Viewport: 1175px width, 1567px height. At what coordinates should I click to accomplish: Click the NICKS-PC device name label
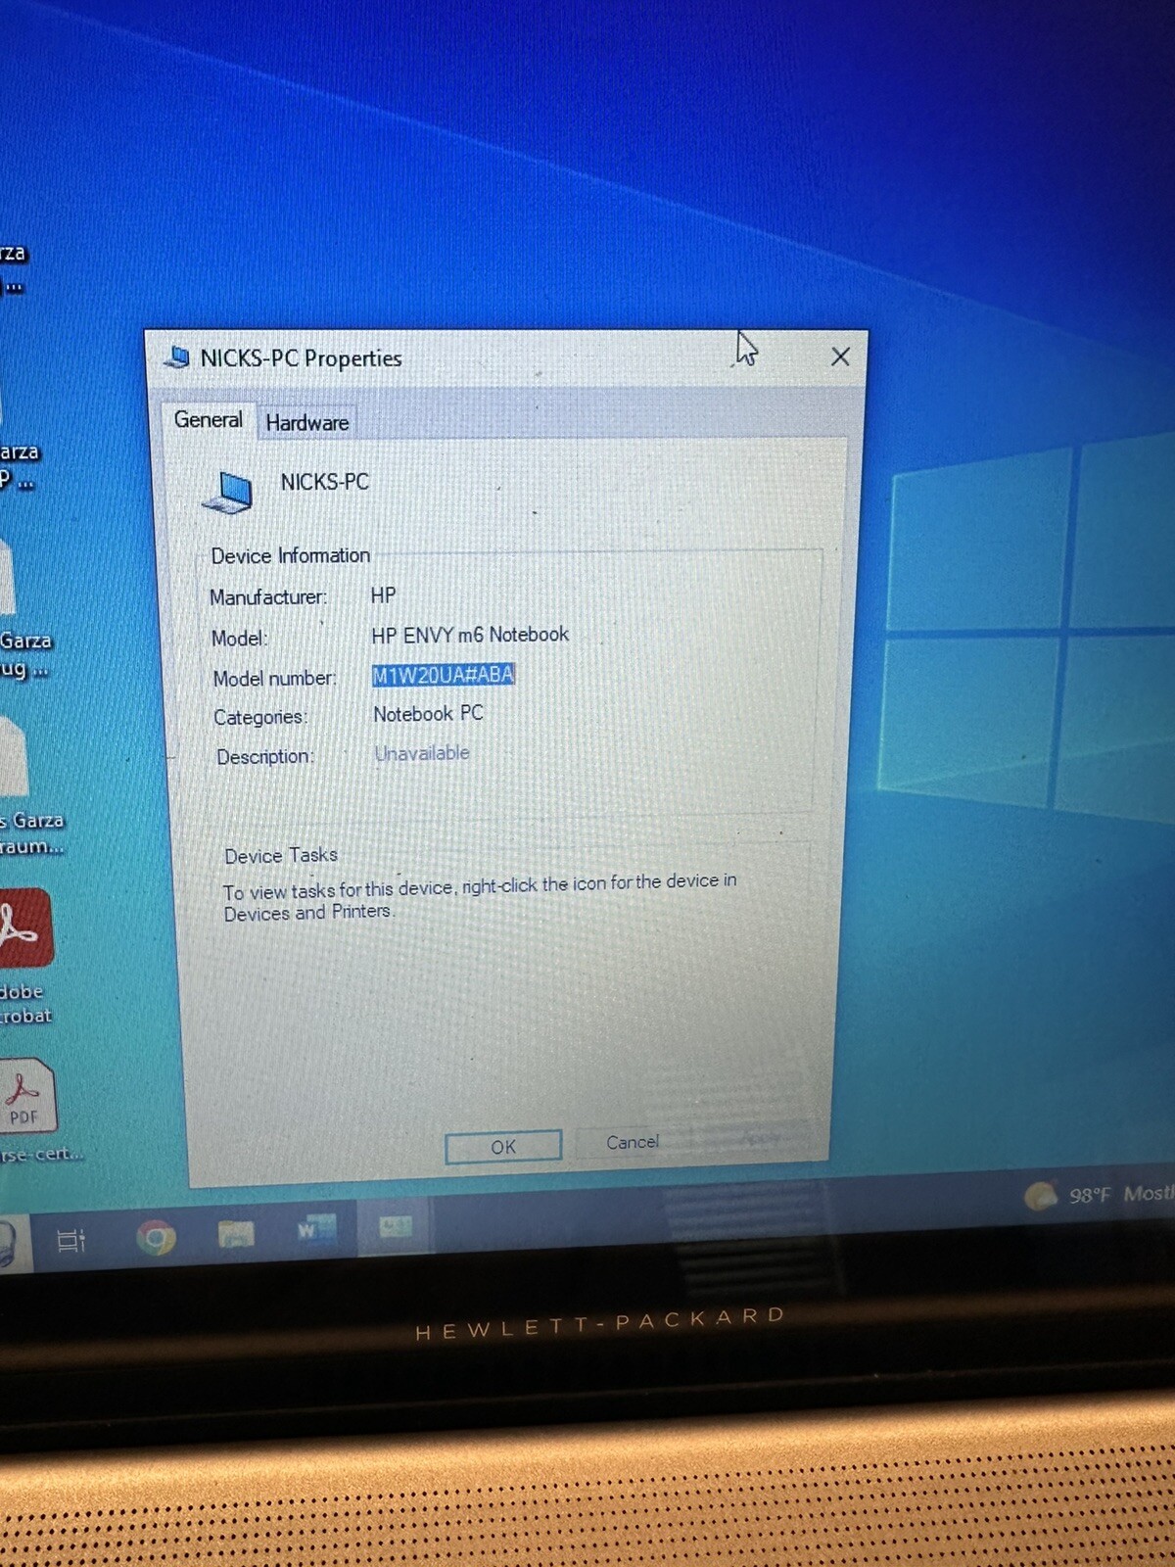click(x=325, y=482)
